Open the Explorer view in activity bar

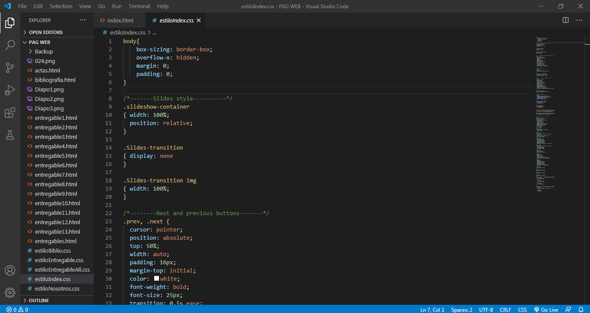[x=10, y=23]
